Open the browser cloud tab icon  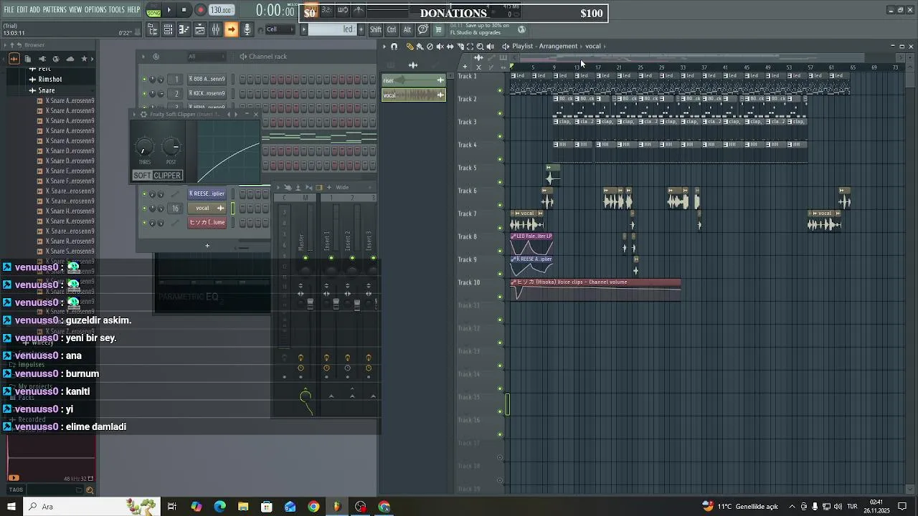pos(70,59)
